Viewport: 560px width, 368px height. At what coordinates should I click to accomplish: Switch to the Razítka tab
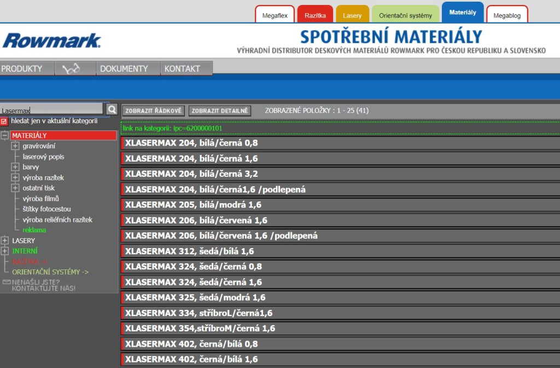[x=315, y=15]
